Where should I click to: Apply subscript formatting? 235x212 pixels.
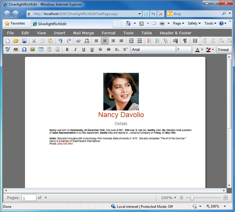click(117, 49)
